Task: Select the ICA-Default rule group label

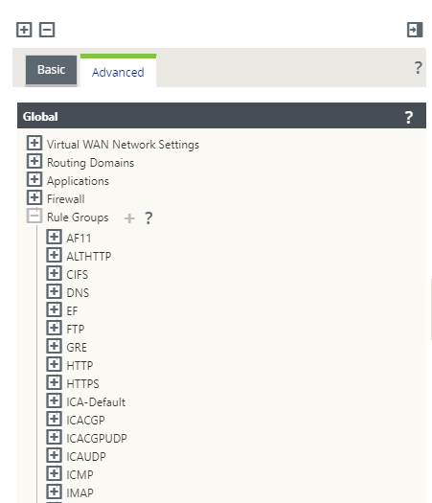Action: (96, 402)
